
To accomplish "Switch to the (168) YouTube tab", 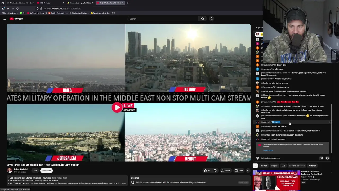I will 50,3.
